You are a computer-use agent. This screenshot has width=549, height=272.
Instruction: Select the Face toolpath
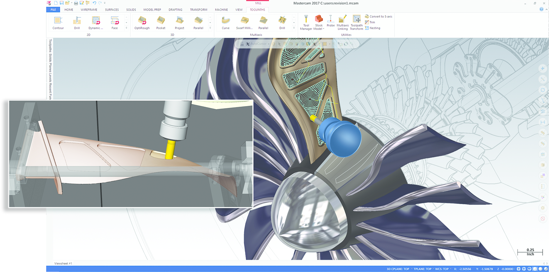(x=115, y=23)
